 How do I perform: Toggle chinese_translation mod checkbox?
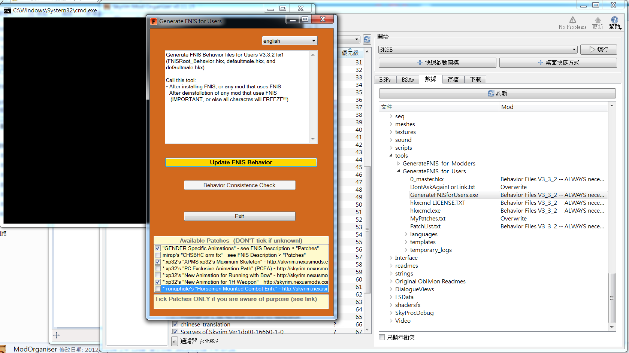(175, 324)
